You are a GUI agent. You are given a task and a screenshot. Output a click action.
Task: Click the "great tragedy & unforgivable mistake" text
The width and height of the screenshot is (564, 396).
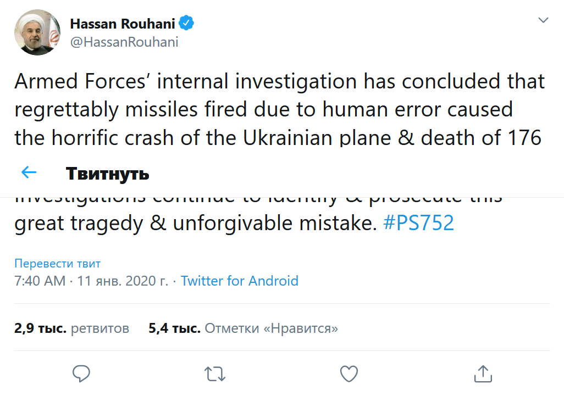[x=191, y=224]
